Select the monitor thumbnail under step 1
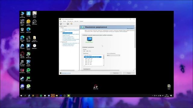193x108 pixels. 90,39
